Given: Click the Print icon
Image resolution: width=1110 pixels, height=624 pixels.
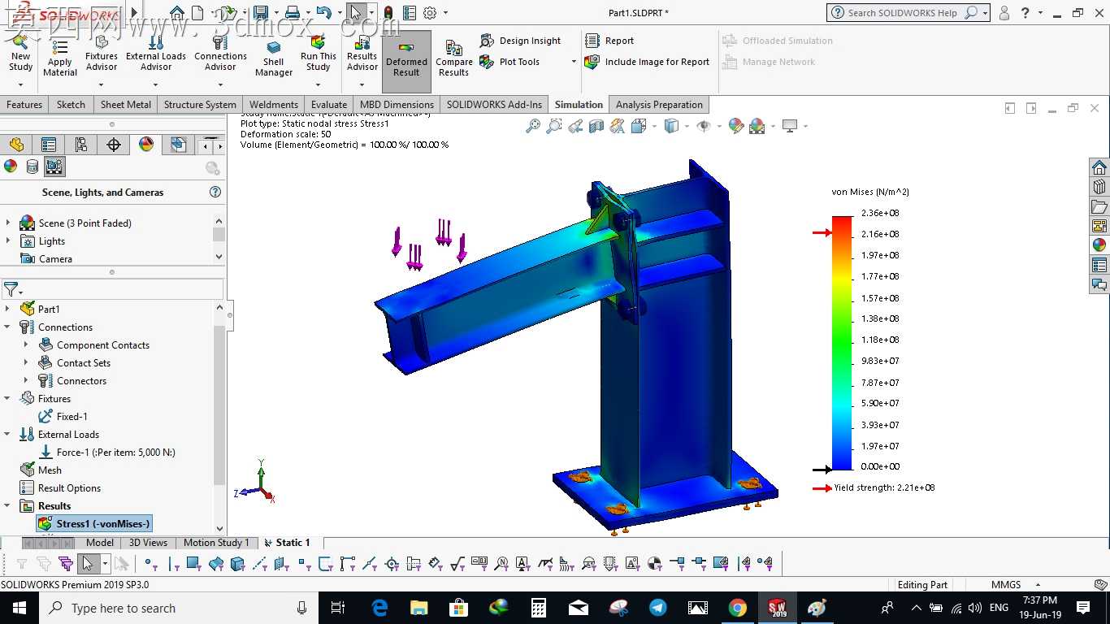Looking at the screenshot, I should click(293, 12).
